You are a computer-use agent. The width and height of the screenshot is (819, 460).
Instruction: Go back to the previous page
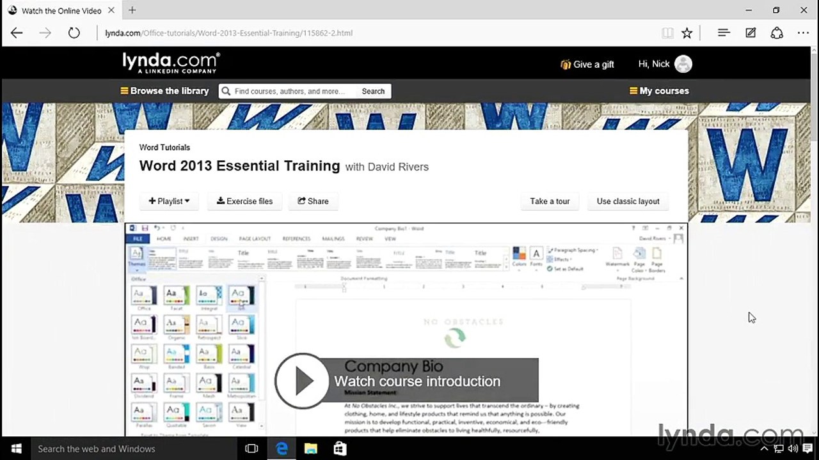[17, 33]
